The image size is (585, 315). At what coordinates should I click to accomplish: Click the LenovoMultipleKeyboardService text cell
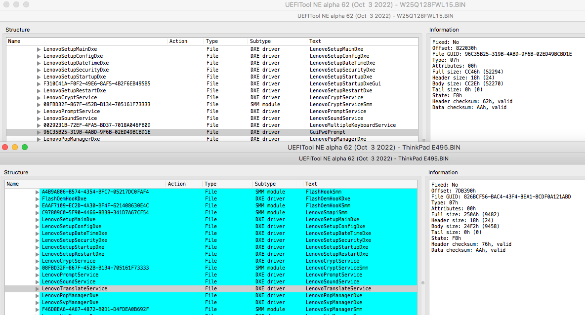pos(353,125)
